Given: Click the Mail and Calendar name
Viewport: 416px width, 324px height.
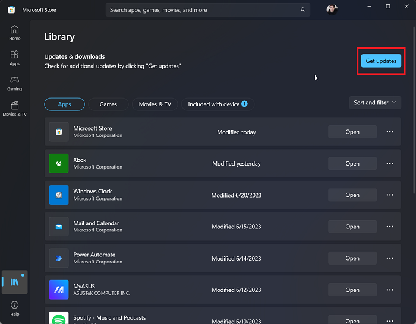Looking at the screenshot, I should pyautogui.click(x=96, y=223).
